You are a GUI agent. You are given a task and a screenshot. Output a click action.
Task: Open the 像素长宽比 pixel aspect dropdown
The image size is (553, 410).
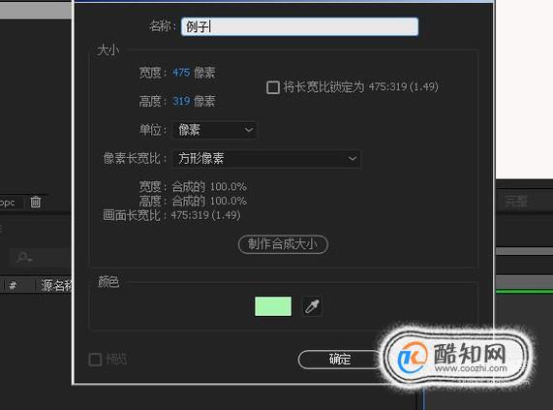(x=266, y=159)
